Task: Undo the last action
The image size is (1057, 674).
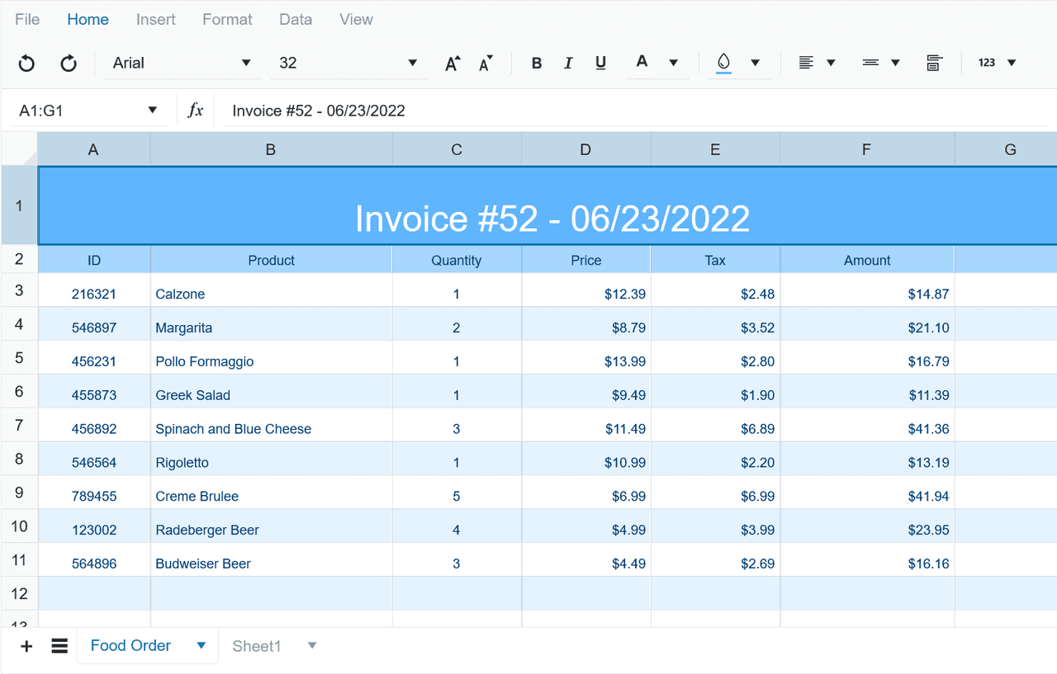Action: (x=26, y=63)
